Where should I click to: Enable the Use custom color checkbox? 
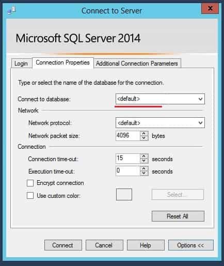click(x=30, y=196)
